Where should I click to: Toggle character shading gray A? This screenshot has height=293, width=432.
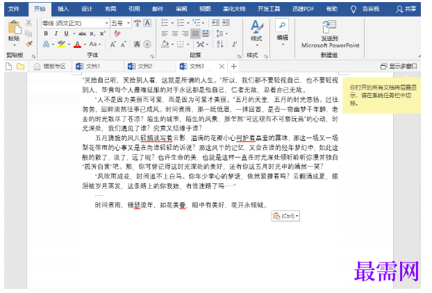137,44
